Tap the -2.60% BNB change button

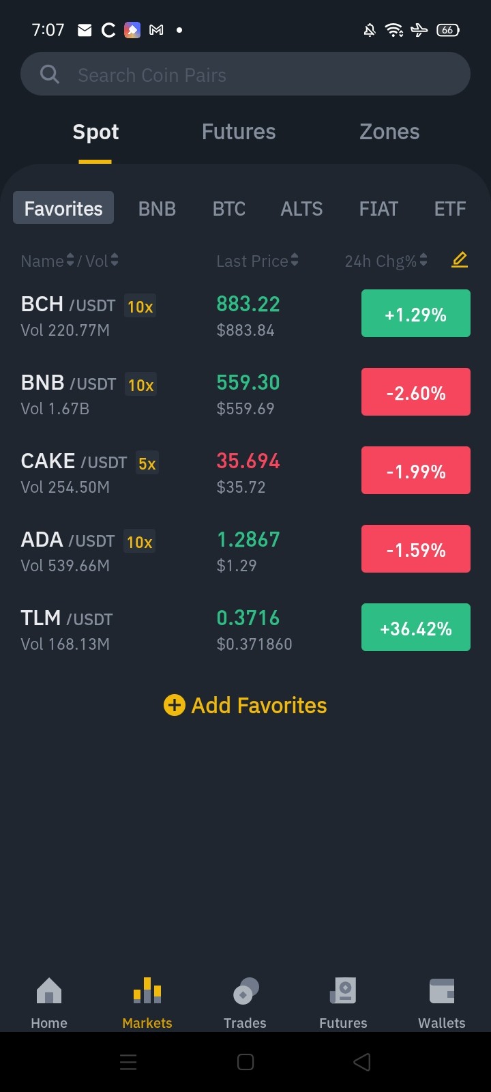[416, 392]
